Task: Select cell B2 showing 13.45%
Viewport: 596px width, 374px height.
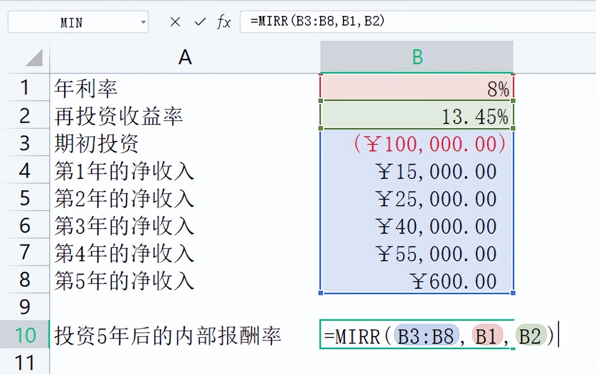Action: 416,116
